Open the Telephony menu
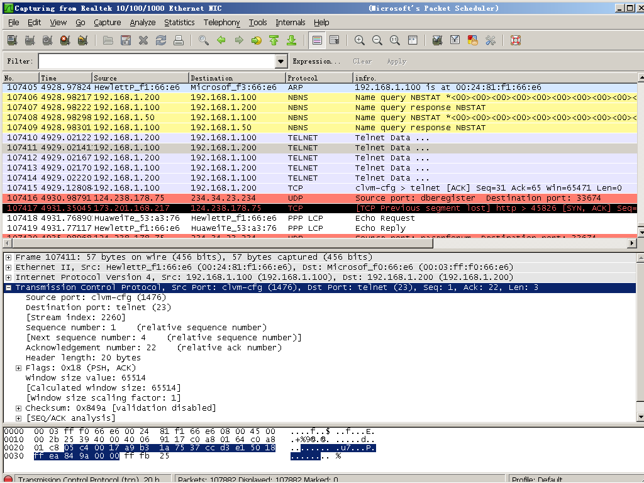The image size is (644, 483). coord(222,23)
